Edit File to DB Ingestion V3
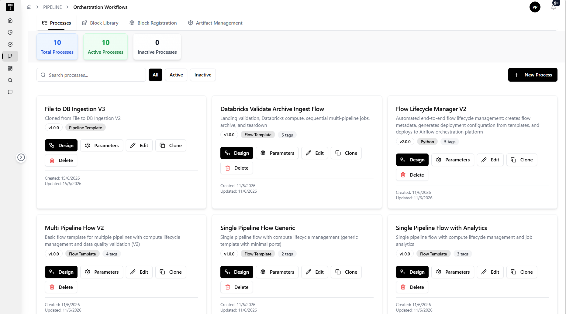Screen dimensions: 566x314 (x=139, y=145)
